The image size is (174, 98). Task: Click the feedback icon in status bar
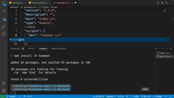click(166, 96)
